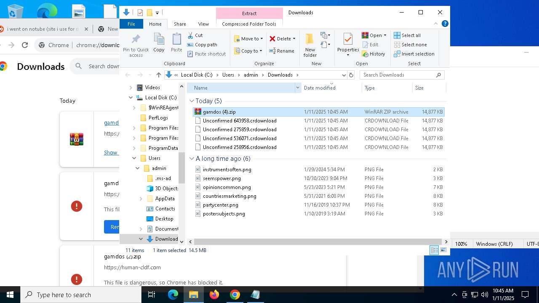Click admin in the address breadcrumb
The image size is (539, 303).
(251, 75)
